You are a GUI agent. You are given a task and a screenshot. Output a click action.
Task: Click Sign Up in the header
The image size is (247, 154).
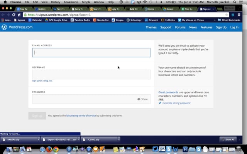[x=221, y=27]
